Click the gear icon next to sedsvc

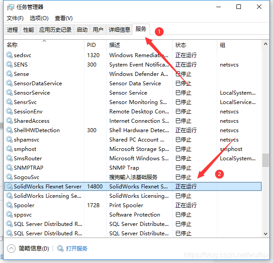(9, 55)
